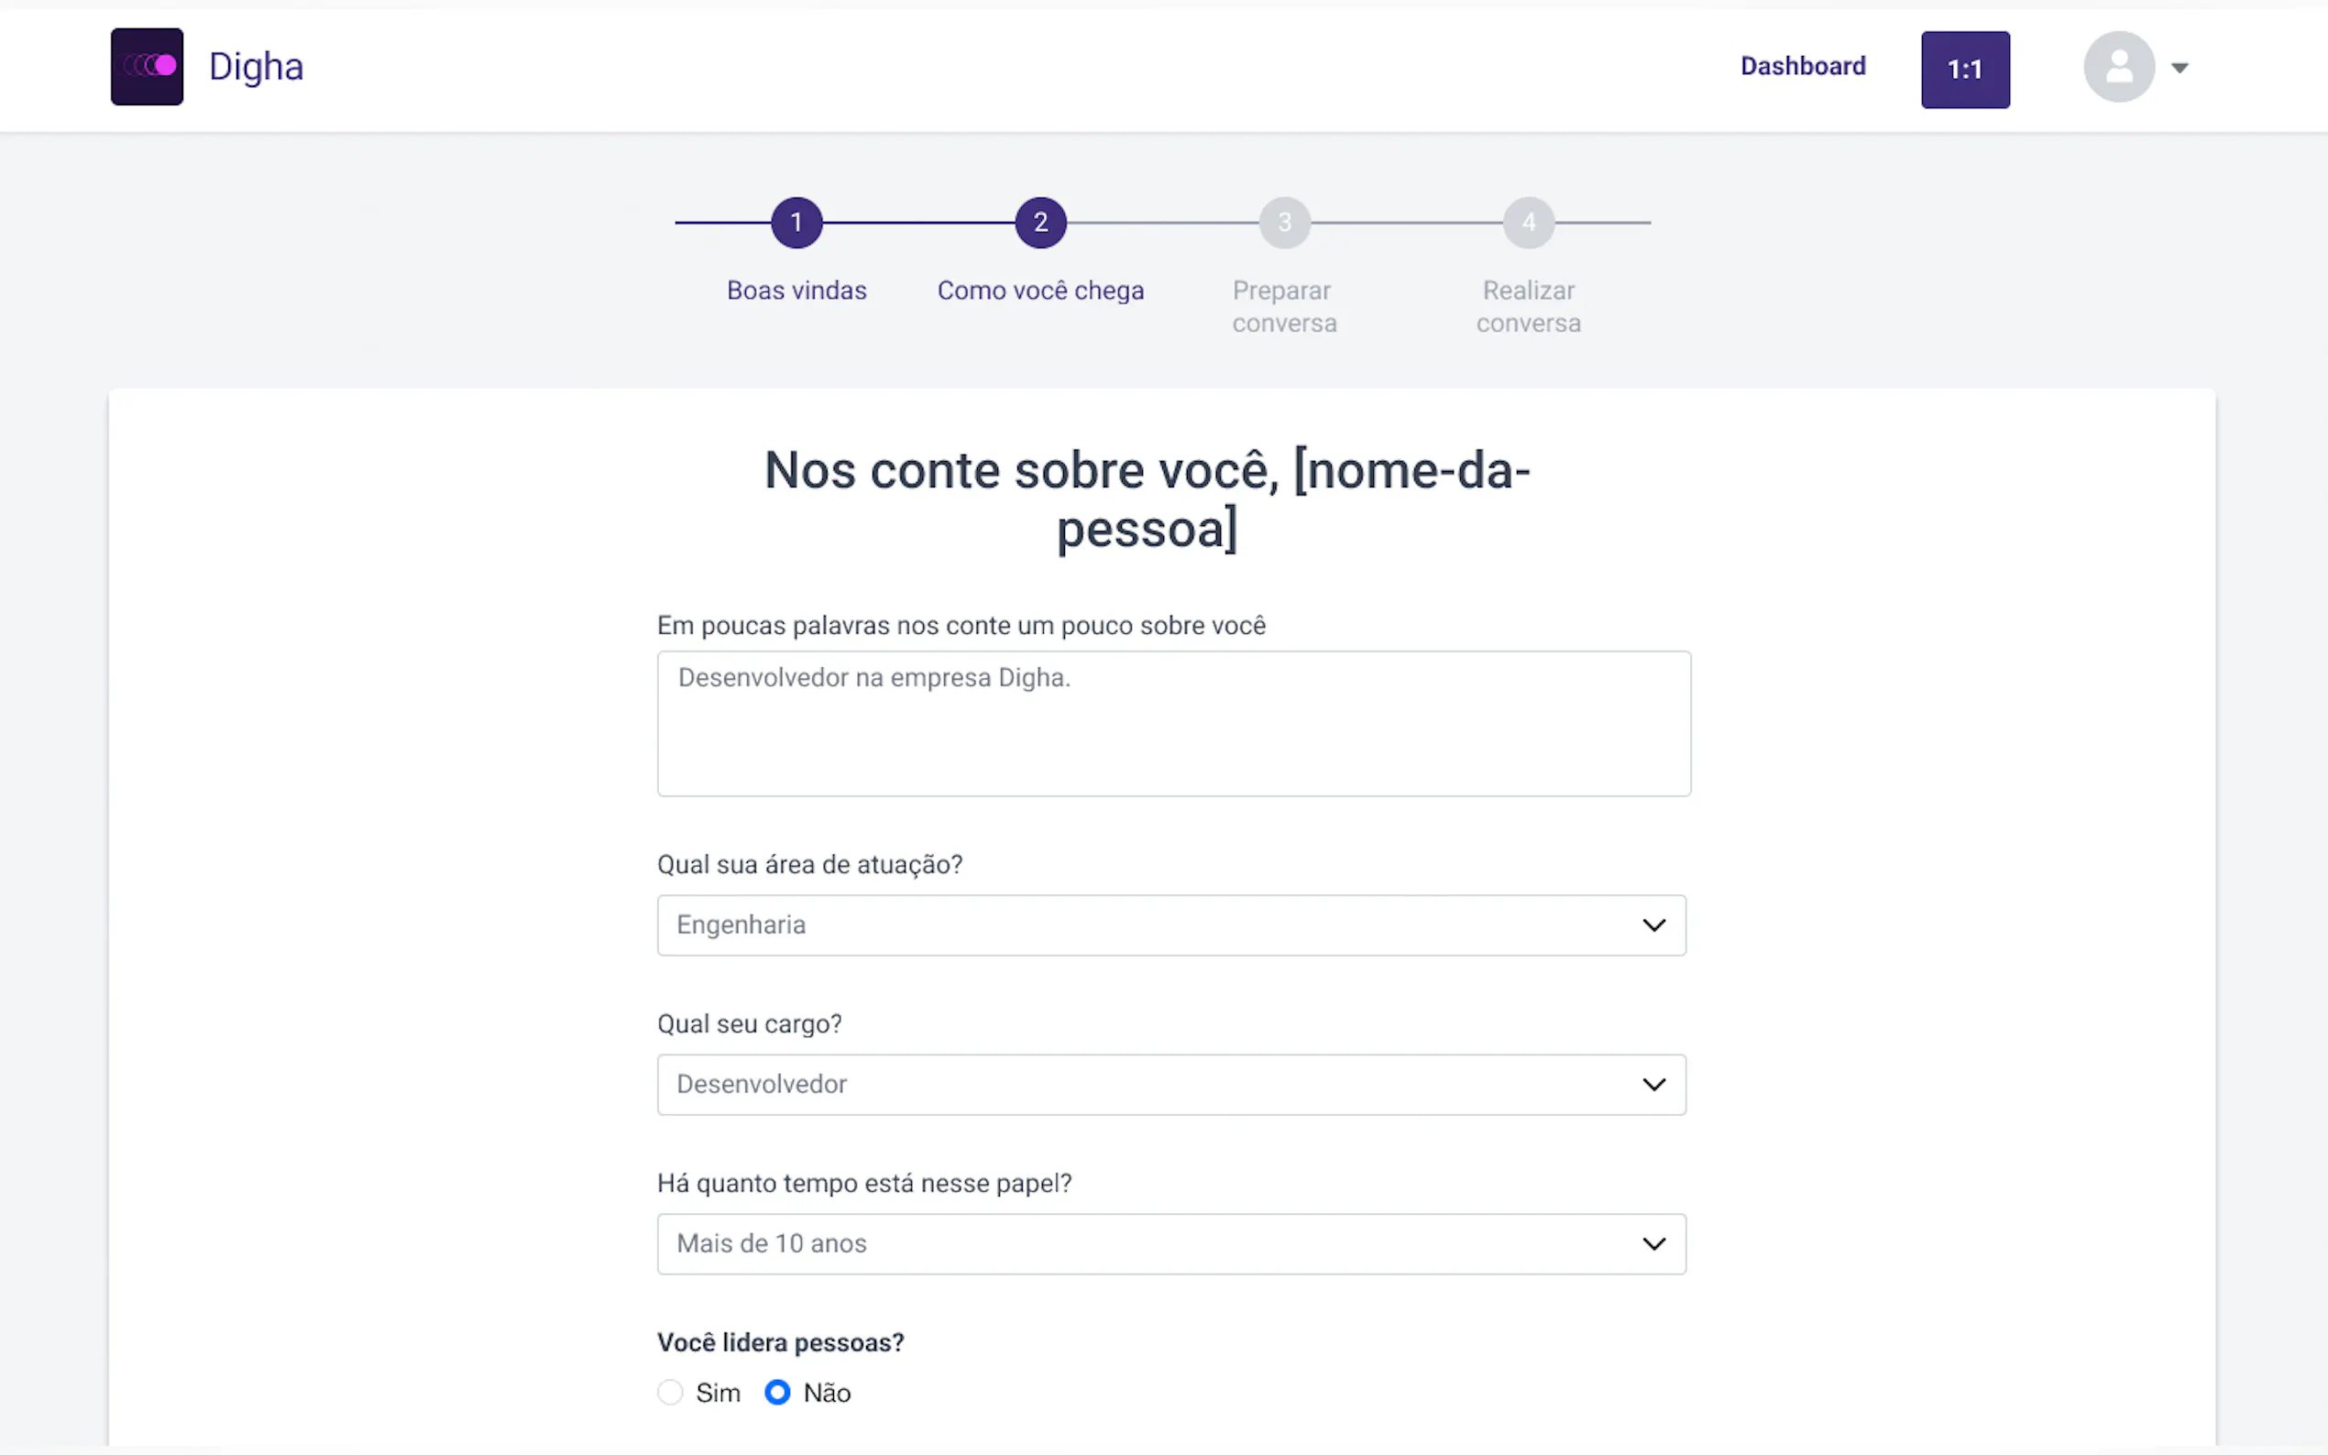This screenshot has width=2328, height=1455.
Task: Expand the account menu caret arrow
Action: coord(2180,68)
